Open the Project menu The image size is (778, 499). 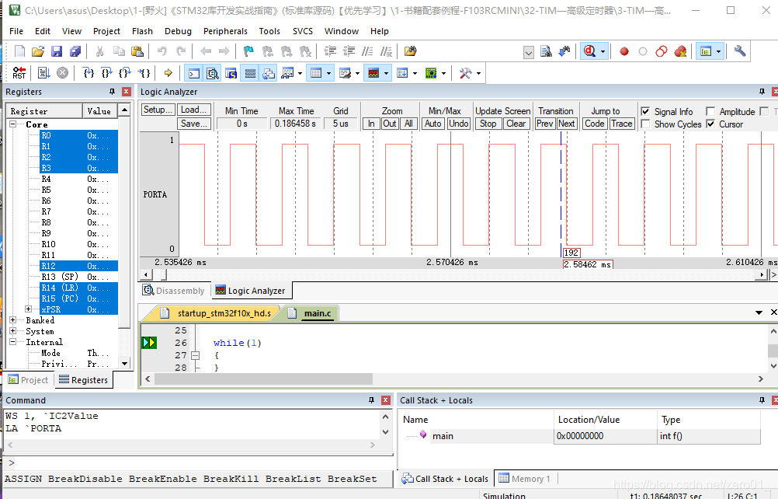tap(106, 31)
